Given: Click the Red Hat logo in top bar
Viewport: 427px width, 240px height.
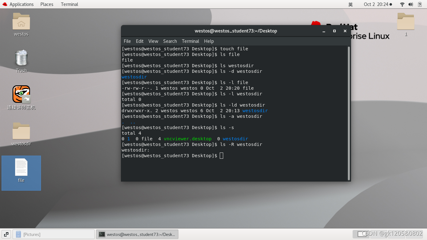Looking at the screenshot, I should [4, 4].
